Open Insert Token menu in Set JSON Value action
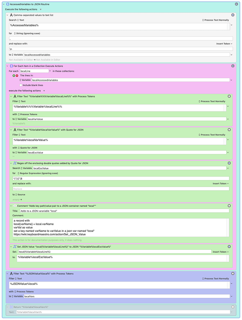Image resolution: width=242 pixels, height=320 pixels. 221,252
